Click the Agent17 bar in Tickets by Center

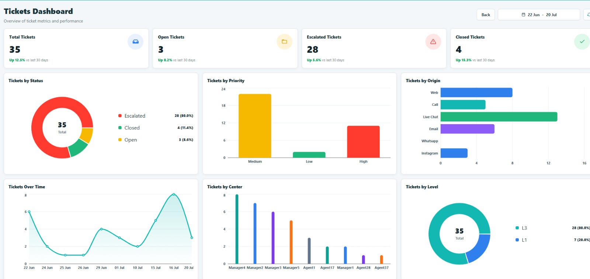click(327, 255)
